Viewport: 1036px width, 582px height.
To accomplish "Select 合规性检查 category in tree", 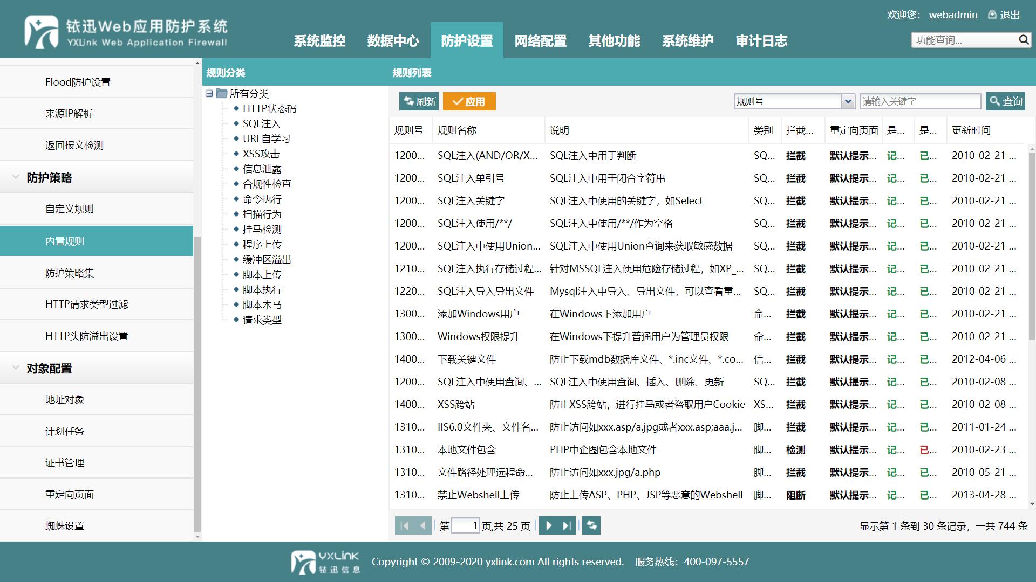I will (267, 184).
